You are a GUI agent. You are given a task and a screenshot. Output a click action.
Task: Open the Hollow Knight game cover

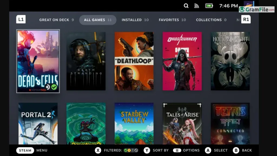pyautogui.click(x=230, y=61)
